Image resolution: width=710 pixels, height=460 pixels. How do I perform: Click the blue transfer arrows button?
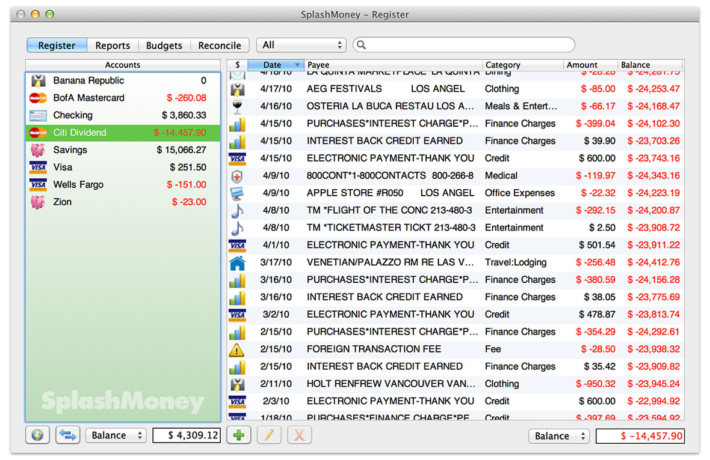[x=67, y=435]
